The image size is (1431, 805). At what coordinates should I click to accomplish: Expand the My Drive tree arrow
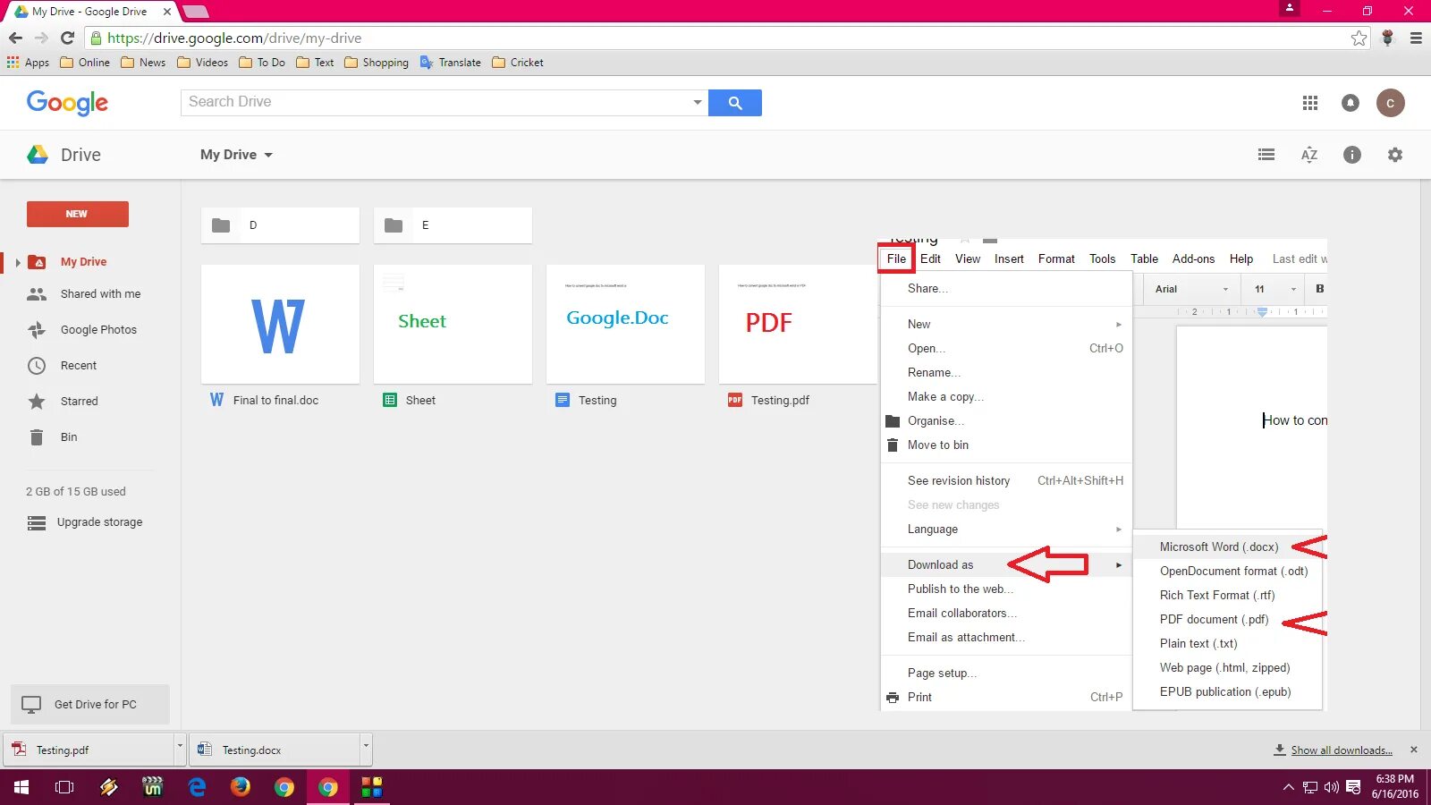17,262
